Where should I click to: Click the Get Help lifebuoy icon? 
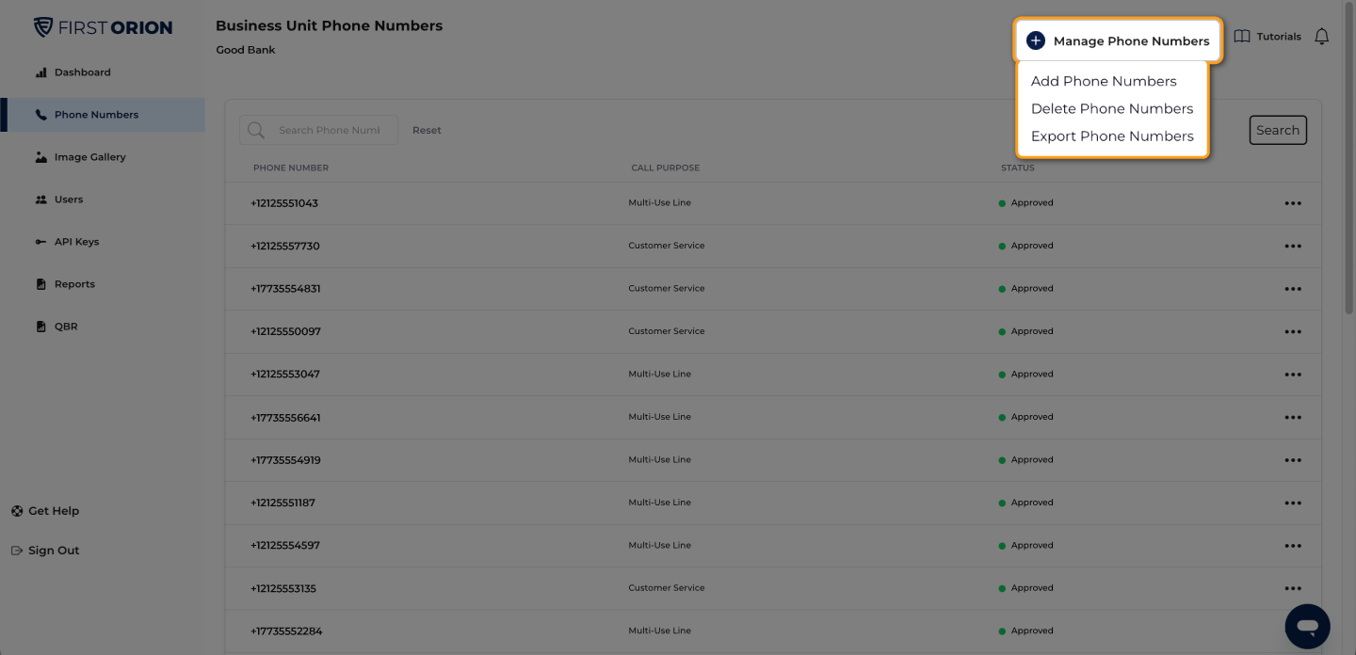pyautogui.click(x=17, y=511)
